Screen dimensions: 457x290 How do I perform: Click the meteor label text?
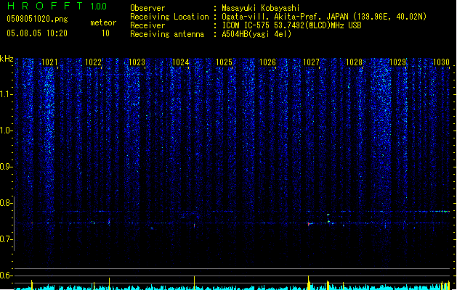(x=103, y=22)
